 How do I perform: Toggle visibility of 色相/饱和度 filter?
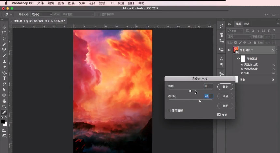(x=242, y=69)
